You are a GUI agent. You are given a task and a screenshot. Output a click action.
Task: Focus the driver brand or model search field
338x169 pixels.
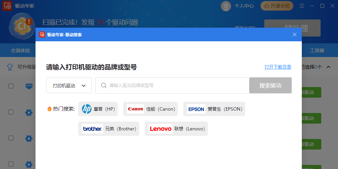point(172,85)
